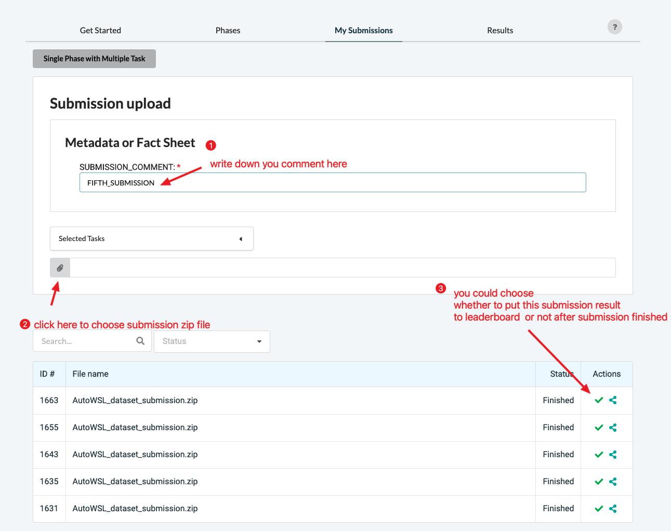Click the search magnifier icon
Screen dimensions: 671x531
coord(140,341)
